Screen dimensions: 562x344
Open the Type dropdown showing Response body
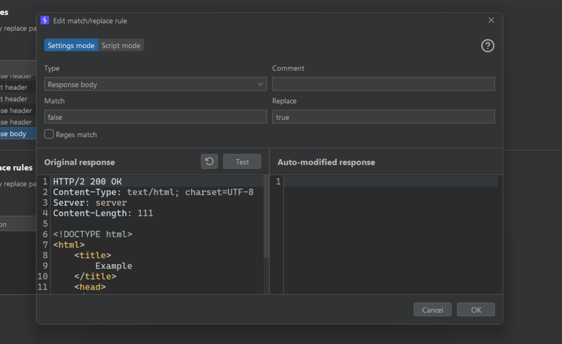click(155, 84)
